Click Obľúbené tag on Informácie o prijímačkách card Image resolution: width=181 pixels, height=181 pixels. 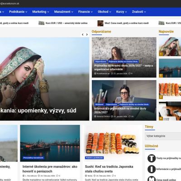pyautogui.click(x=99, y=105)
